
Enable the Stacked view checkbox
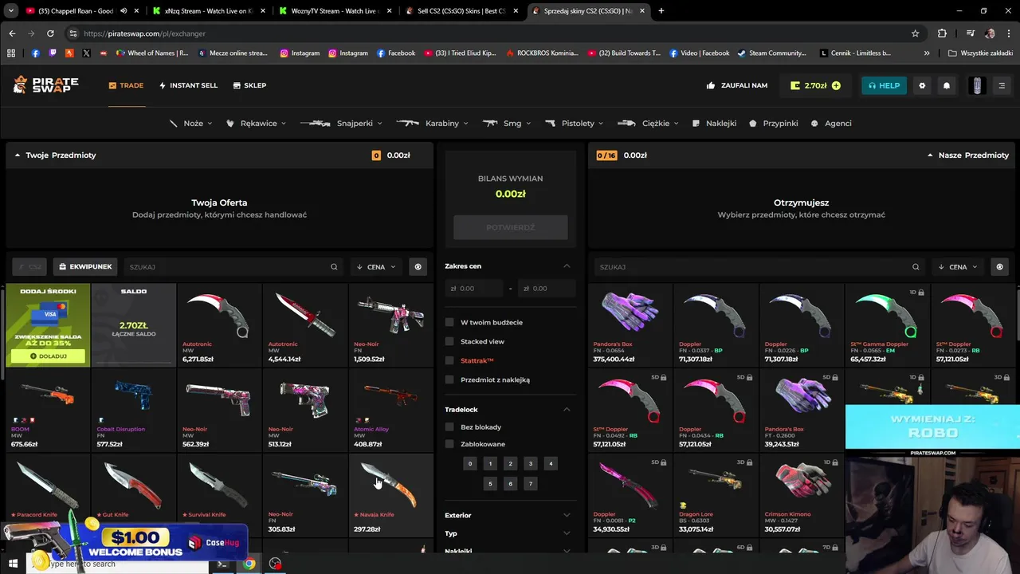pyautogui.click(x=449, y=341)
